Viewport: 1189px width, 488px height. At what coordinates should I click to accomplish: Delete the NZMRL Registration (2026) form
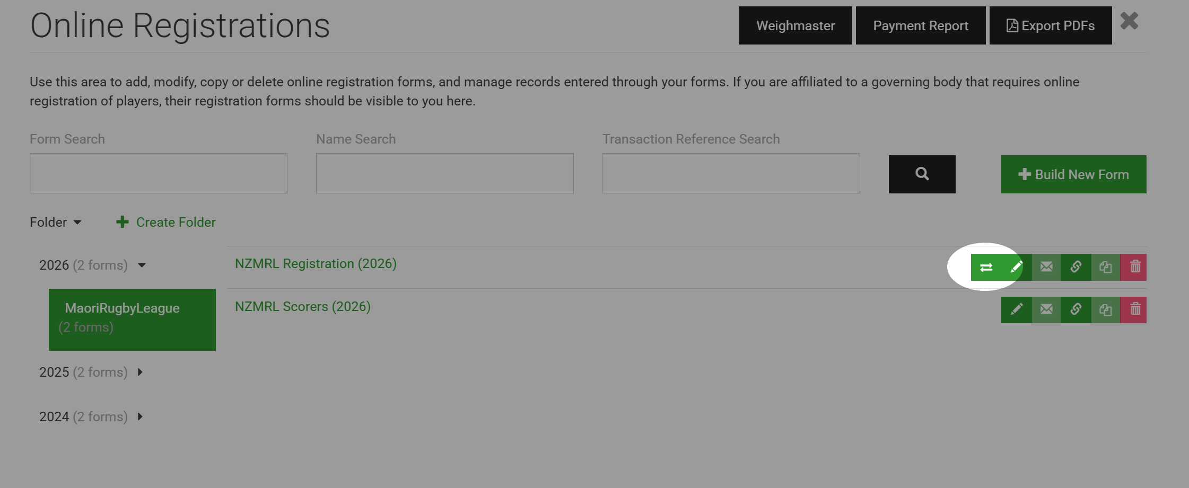[1133, 267]
